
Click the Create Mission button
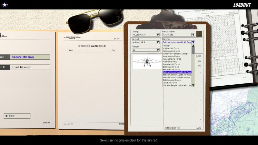tap(30, 57)
